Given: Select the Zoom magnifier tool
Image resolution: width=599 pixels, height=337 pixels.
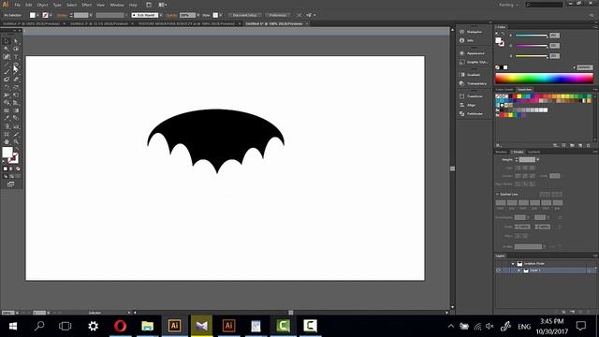Looking at the screenshot, I should [16, 141].
